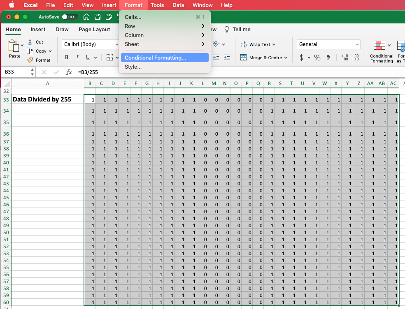
Task: Click the Cut scissors icon
Action: pyautogui.click(x=30, y=42)
